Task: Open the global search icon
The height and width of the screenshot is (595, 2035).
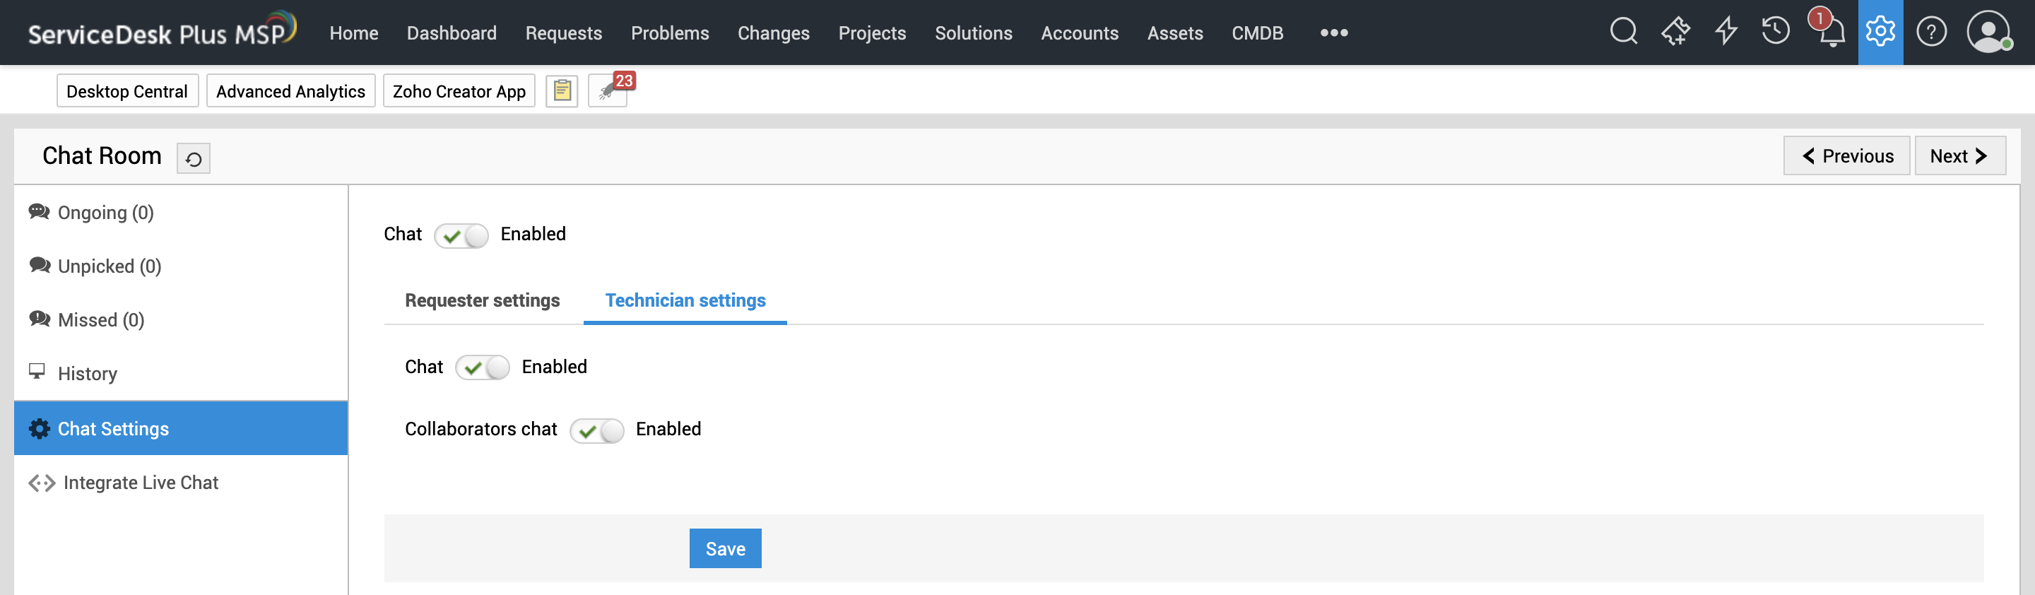Action: tap(1622, 33)
